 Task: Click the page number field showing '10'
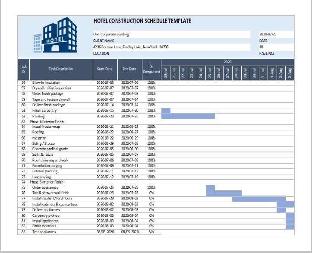pyautogui.click(x=276, y=47)
